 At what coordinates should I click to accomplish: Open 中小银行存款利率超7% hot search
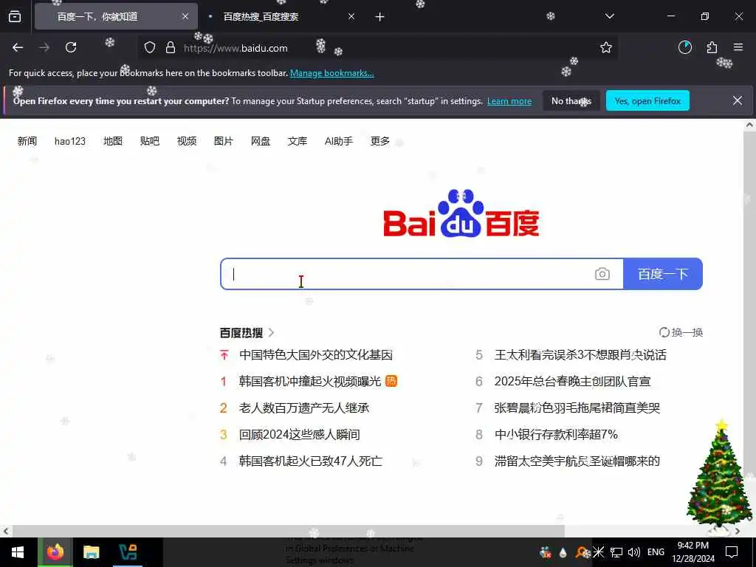(x=557, y=434)
